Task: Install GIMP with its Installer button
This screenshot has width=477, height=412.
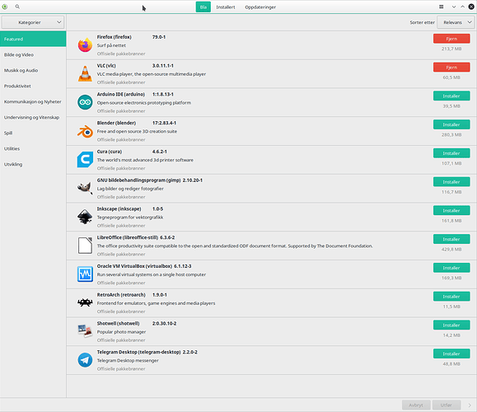Action: click(x=451, y=182)
